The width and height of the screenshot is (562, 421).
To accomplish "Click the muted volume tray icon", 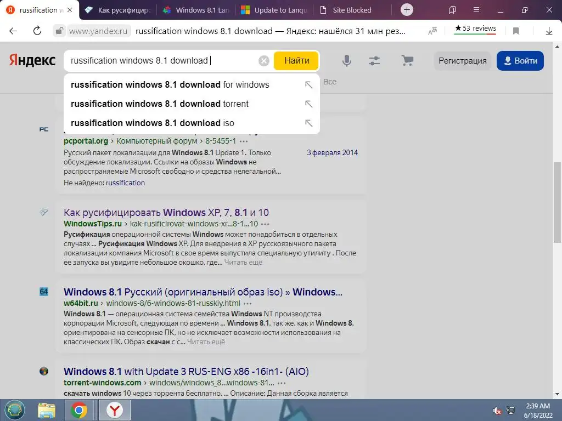I will coord(497,411).
